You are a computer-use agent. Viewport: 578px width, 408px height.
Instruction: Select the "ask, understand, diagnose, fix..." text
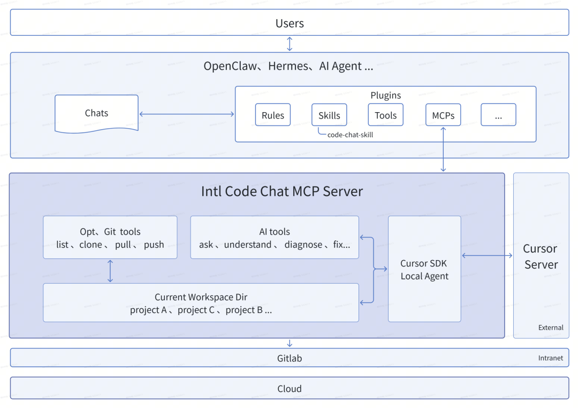(275, 245)
